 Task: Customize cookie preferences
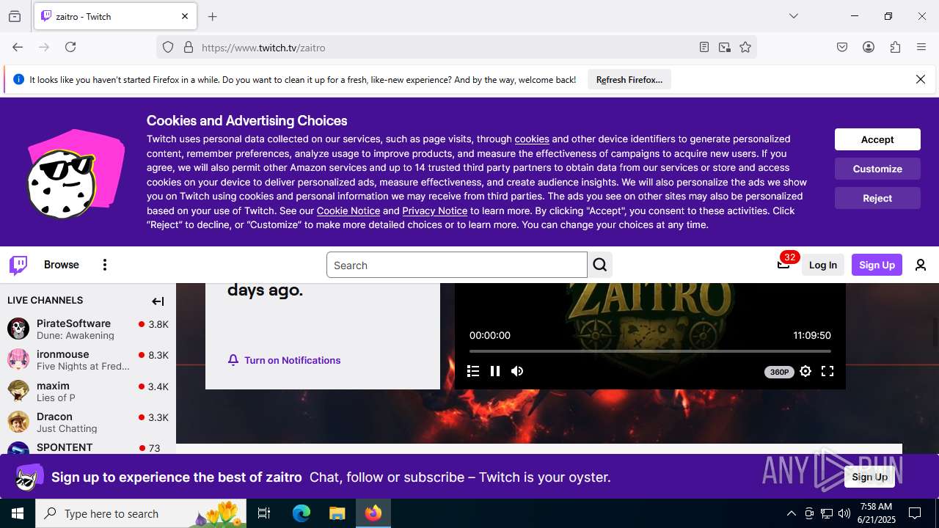[x=877, y=169]
